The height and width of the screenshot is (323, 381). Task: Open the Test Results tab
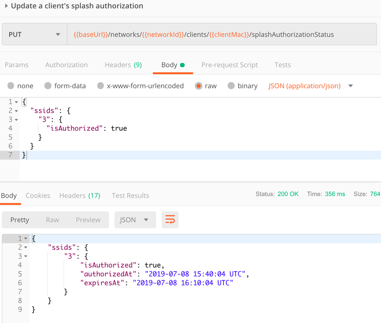point(130,196)
